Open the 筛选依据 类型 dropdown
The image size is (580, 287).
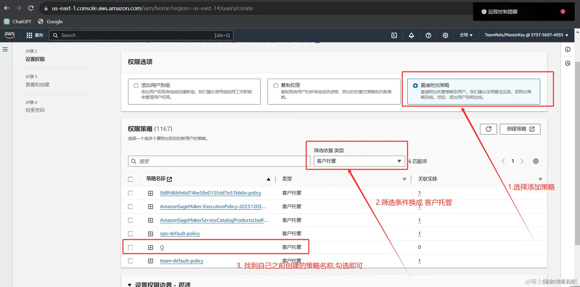click(359, 161)
